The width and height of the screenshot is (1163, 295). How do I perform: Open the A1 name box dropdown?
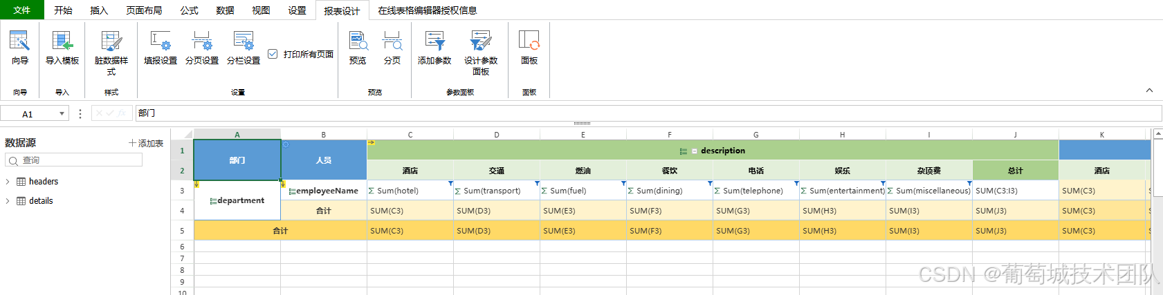pyautogui.click(x=62, y=114)
